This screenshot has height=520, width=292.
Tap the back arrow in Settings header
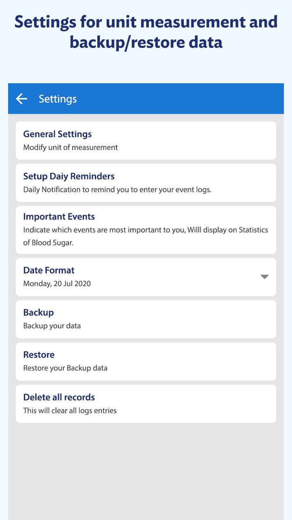[x=21, y=99]
